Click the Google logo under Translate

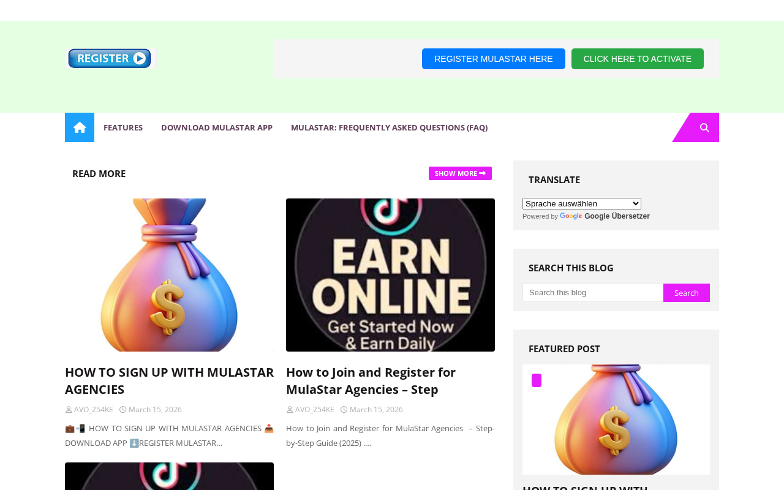(x=571, y=216)
